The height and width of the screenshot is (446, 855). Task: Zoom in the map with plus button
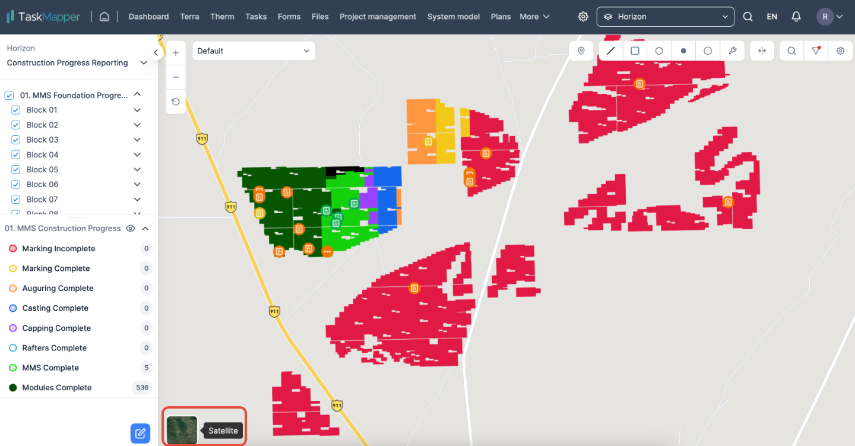tap(176, 53)
